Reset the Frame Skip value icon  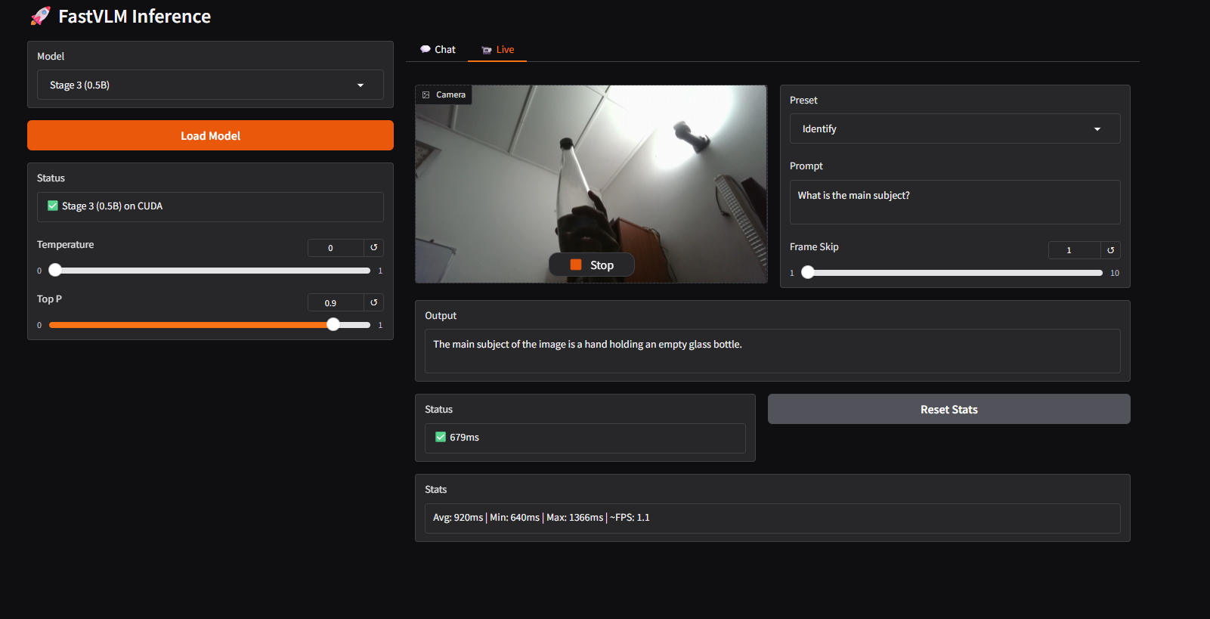click(1110, 250)
